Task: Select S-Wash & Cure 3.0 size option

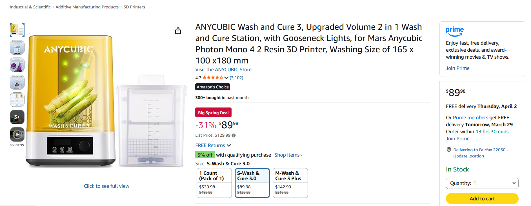Action: (x=252, y=183)
